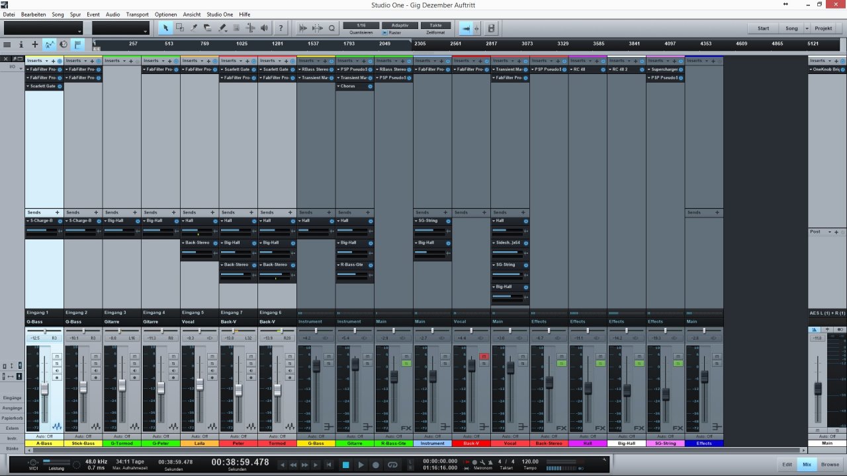Record-arm the G-Peter channel

pyautogui.click(x=173, y=377)
